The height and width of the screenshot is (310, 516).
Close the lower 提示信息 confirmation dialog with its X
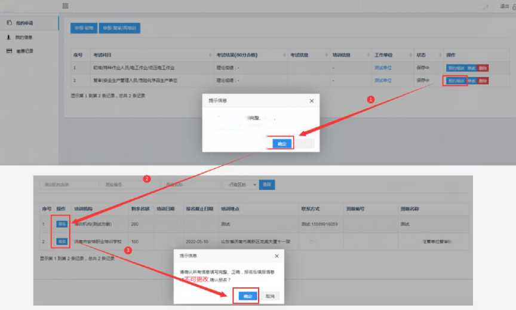pyautogui.click(x=277, y=256)
